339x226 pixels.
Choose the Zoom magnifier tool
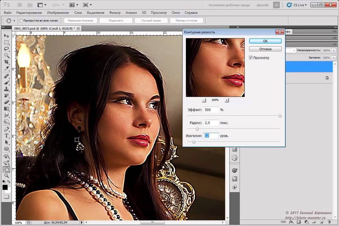[x=6, y=176]
